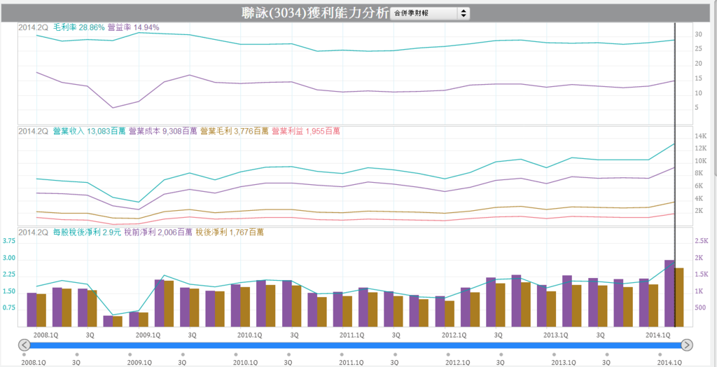The height and width of the screenshot is (367, 717).
Task: Click the 稅前淨利 2,006百萬 legend label
Action: (158, 233)
